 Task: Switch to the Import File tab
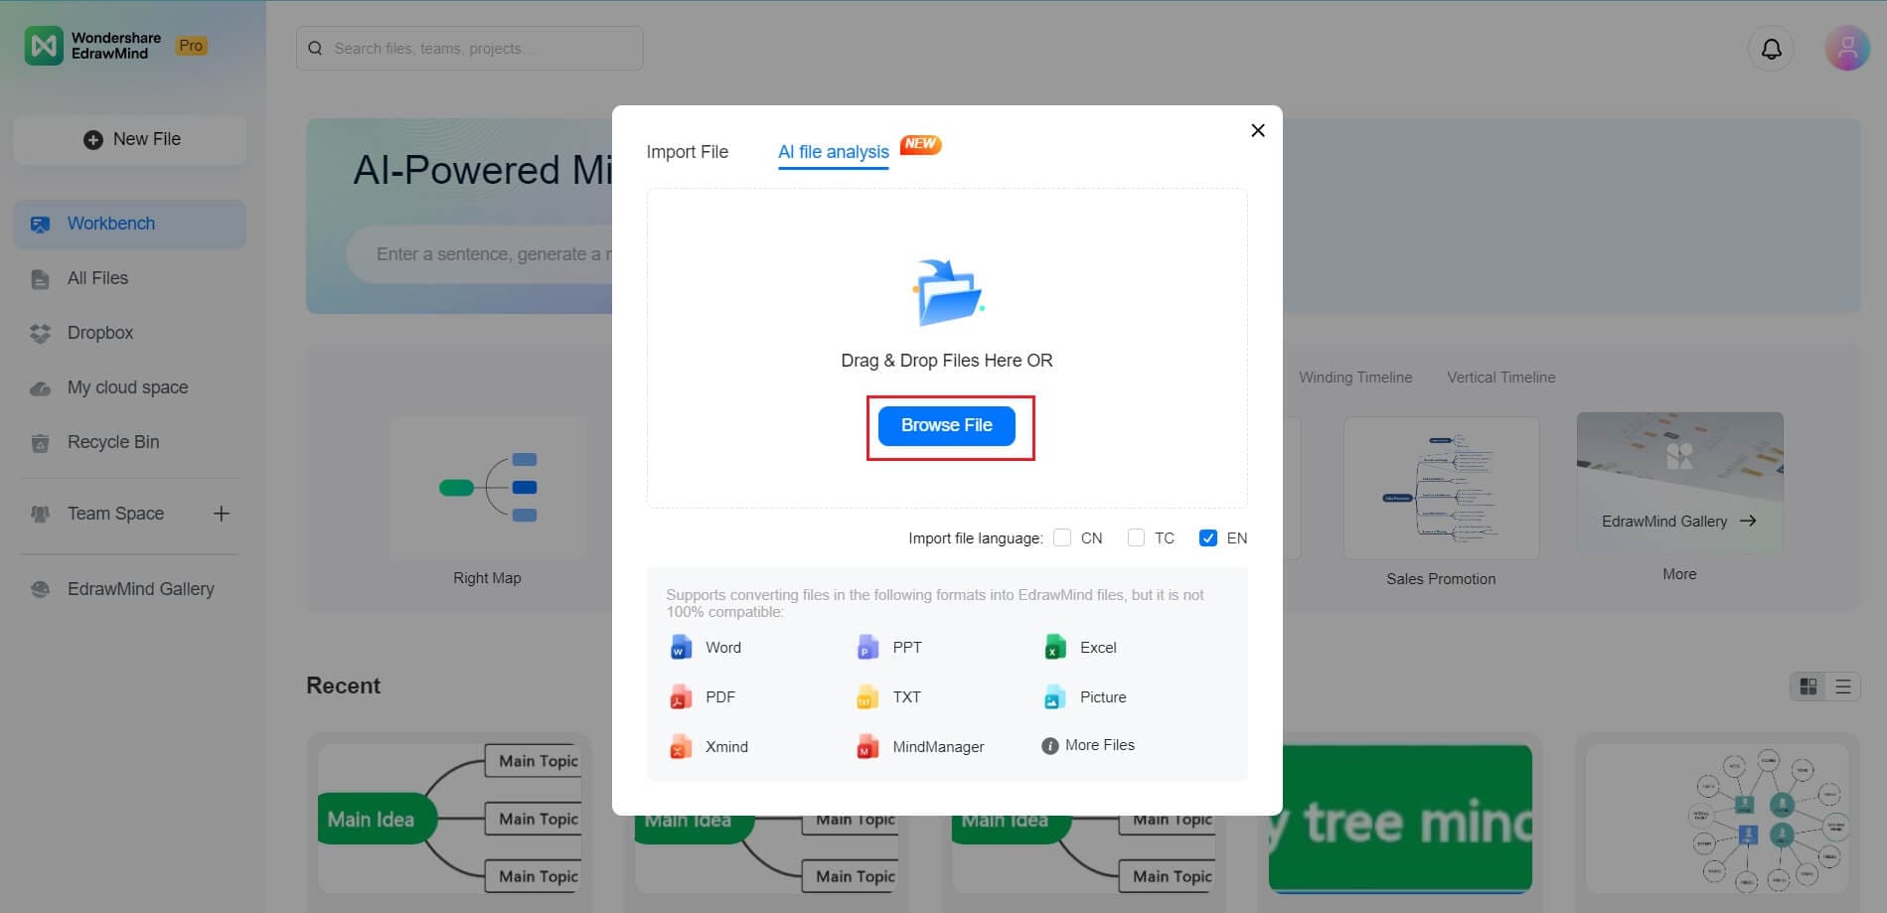tap(688, 152)
